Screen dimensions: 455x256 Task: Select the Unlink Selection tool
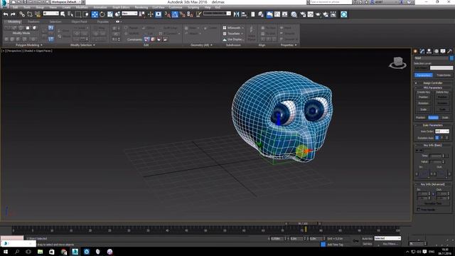pyautogui.click(x=30, y=14)
